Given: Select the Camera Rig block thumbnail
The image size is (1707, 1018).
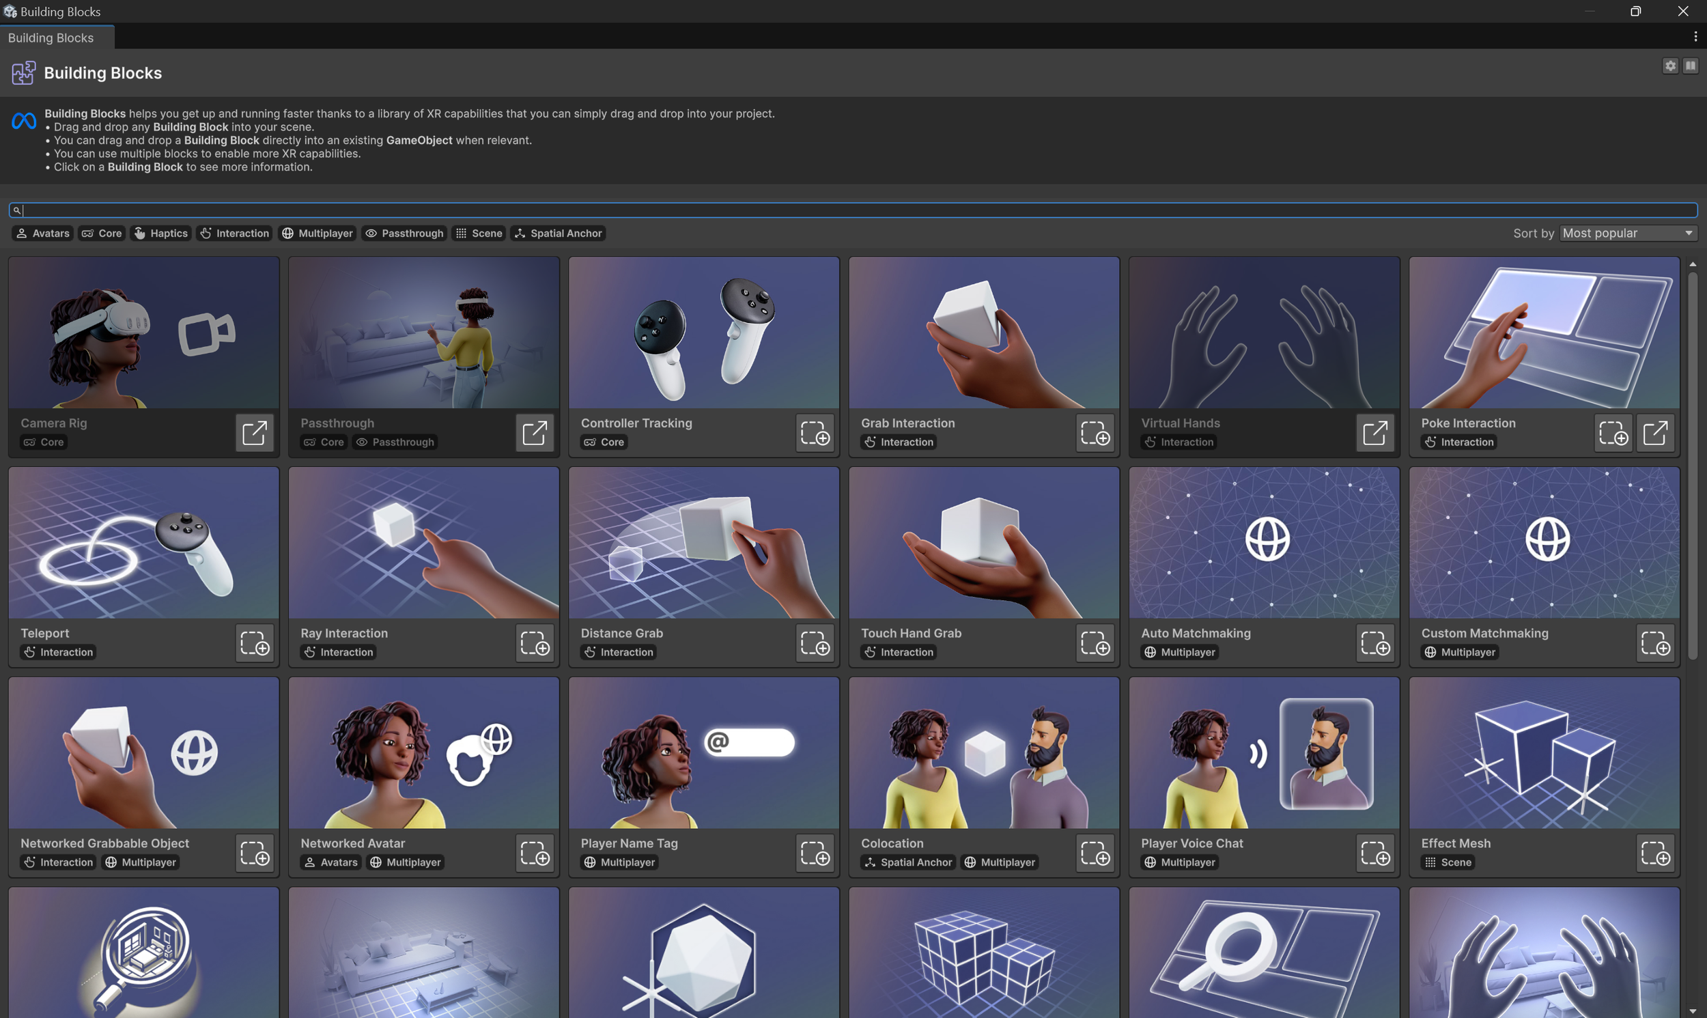Looking at the screenshot, I should 144,333.
